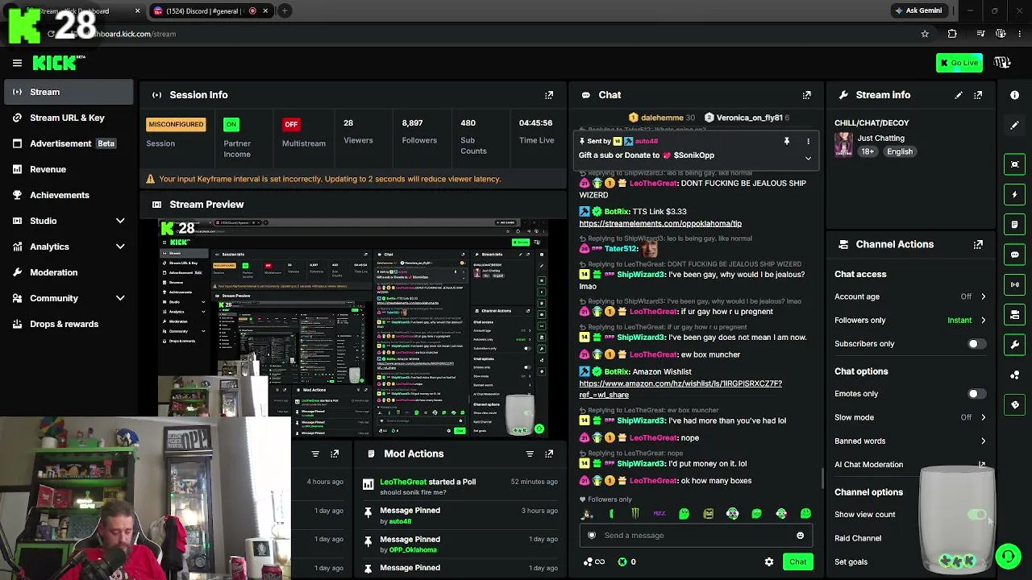1032x580 pixels.
Task: Click the info icon in the right rail
Action: pos(1014,95)
